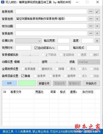The image size is (103, 134).
Task: Focus the 背景视频 path input field
Action: [51, 19]
